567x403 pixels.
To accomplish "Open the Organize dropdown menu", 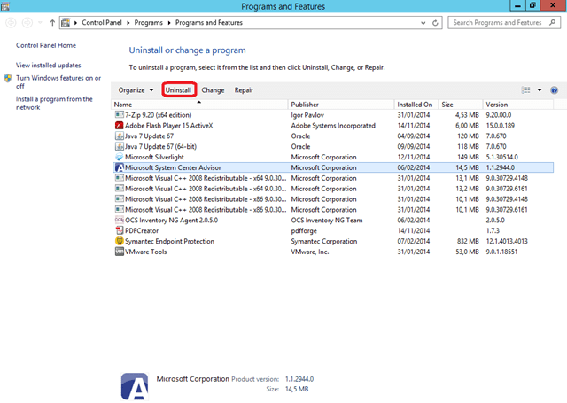I will tap(136, 90).
